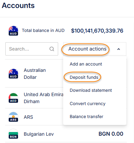This screenshot has width=134, height=143.
Task: Click the magnifier icon in search box
Action: point(52,49)
